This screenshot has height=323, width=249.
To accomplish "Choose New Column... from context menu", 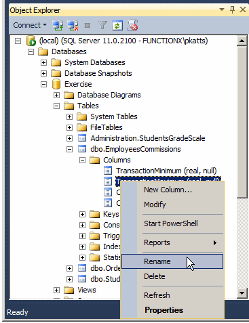I will point(172,190).
